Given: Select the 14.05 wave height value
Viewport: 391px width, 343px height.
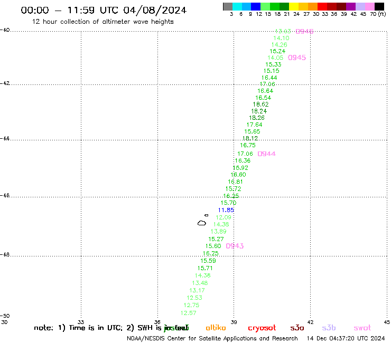Looking at the screenshot, I should (x=275, y=58).
